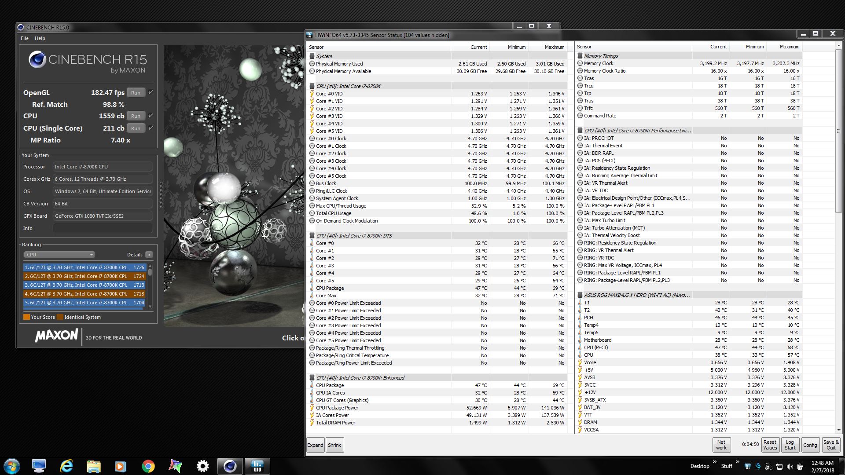The image size is (845, 475).
Task: Click the left pane Current column header
Action: pyautogui.click(x=470, y=47)
